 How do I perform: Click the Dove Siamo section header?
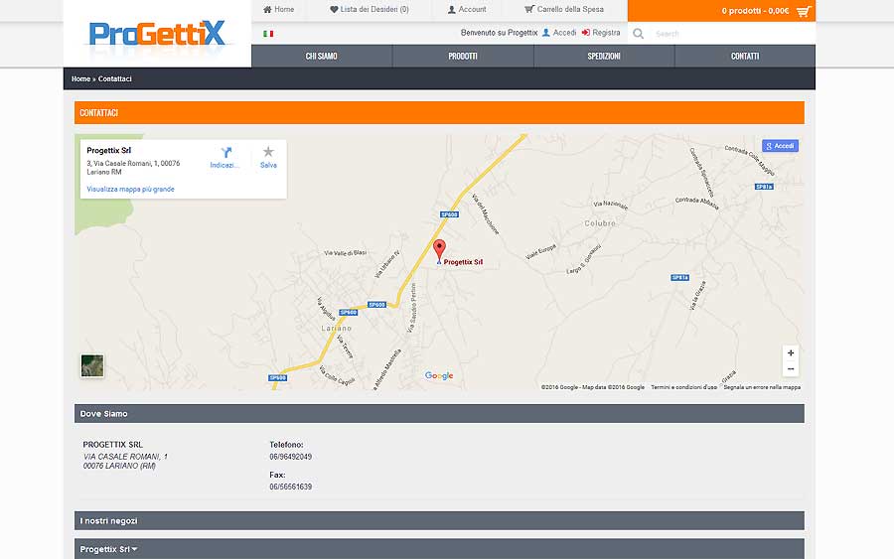pyautogui.click(x=439, y=414)
